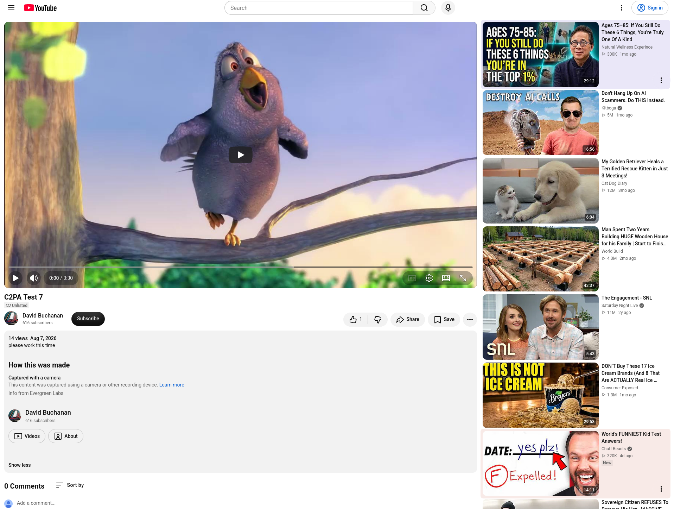Go to YouTube home via logo
This screenshot has height=509, width=674.
[x=40, y=8]
